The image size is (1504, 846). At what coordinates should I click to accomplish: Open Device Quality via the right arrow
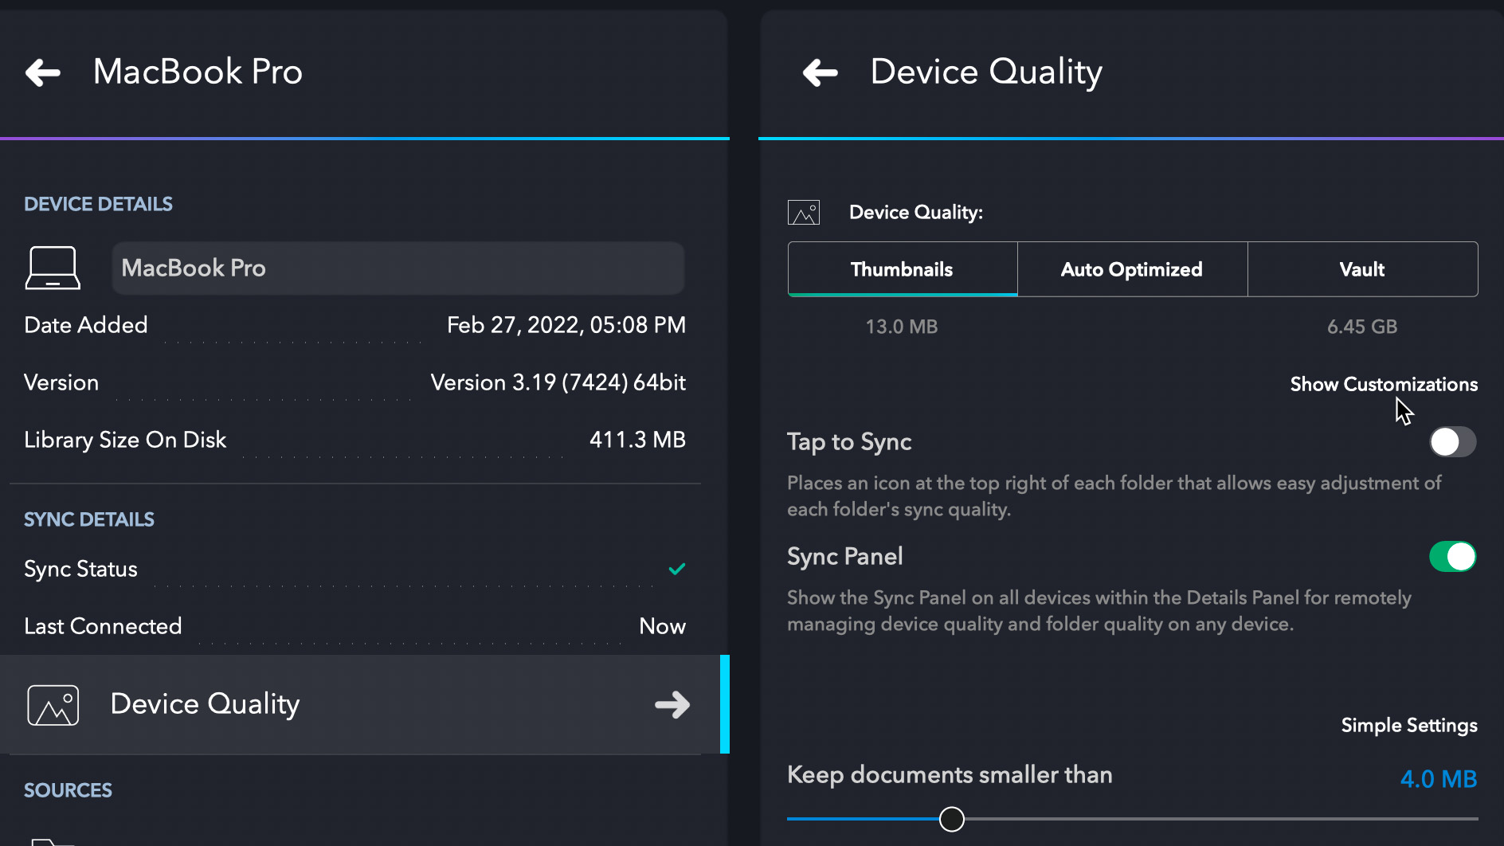(672, 704)
